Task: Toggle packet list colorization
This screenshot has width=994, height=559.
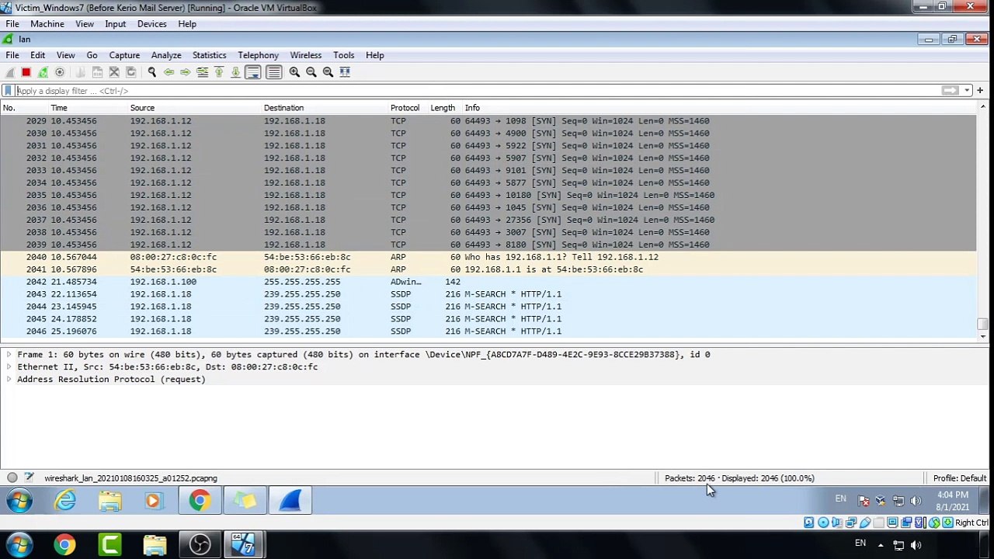Action: pos(273,72)
